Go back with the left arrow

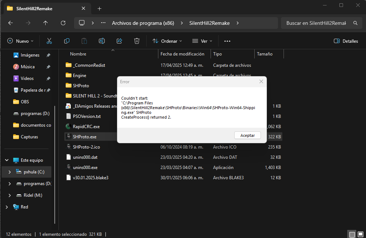point(11,23)
